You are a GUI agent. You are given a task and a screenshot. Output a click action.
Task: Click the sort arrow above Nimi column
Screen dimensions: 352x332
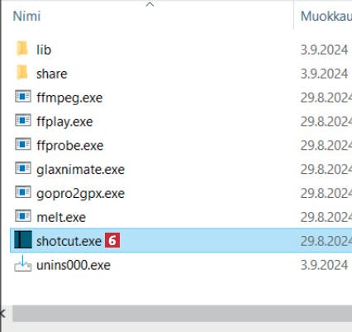tap(150, 4)
